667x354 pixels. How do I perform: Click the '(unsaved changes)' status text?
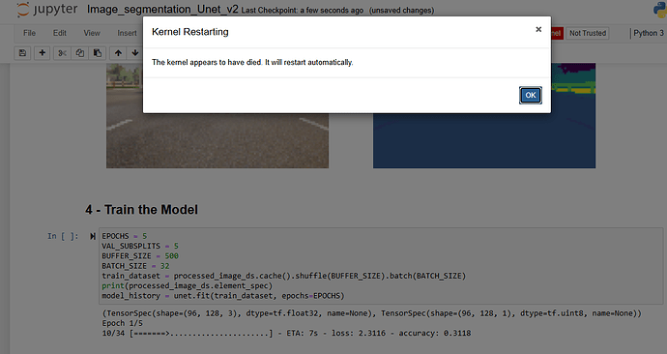401,11
